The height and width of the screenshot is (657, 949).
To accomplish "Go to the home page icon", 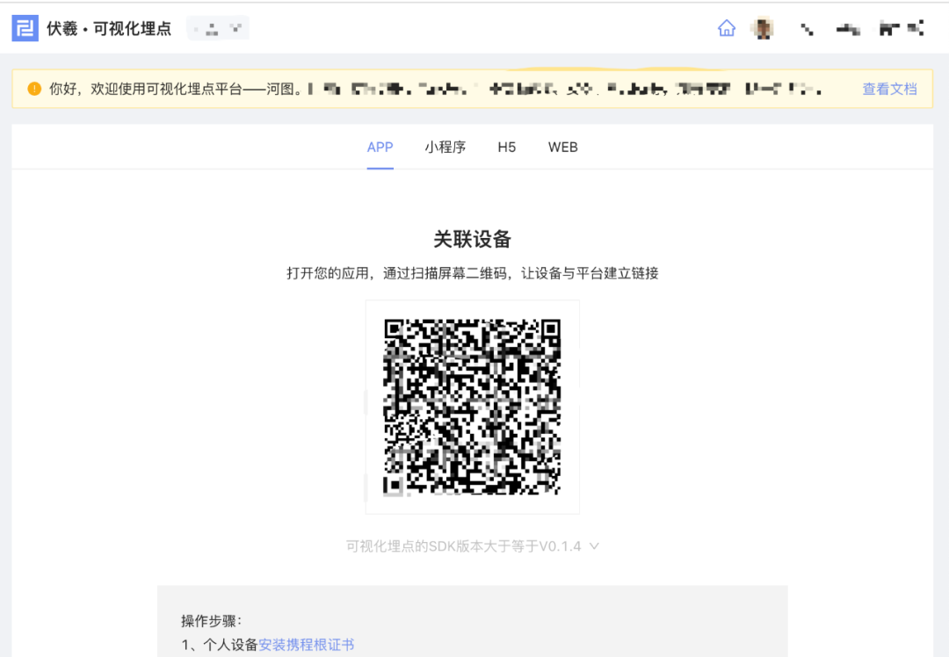I will [x=727, y=28].
